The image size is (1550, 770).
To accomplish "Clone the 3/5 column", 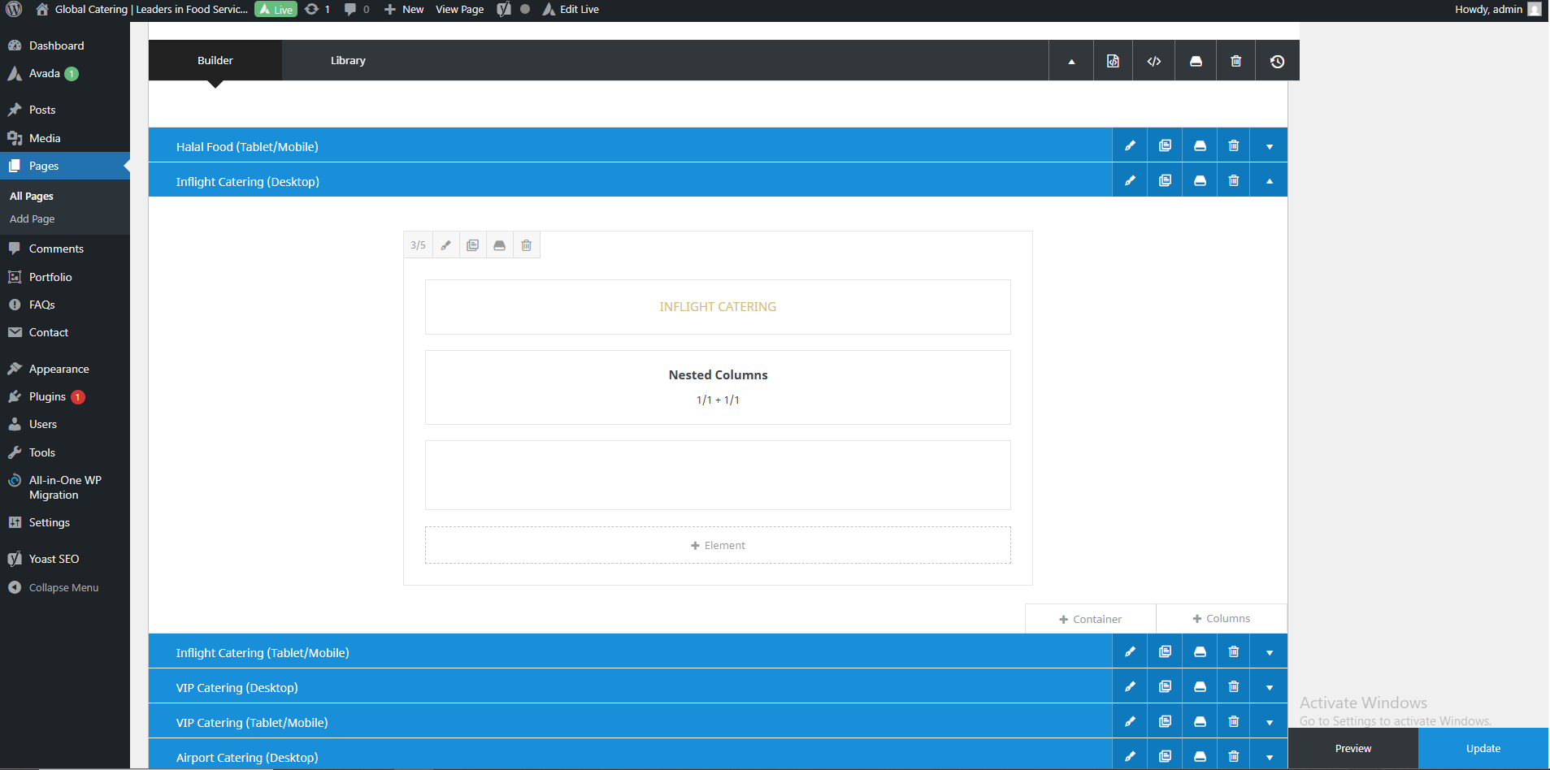I will tap(472, 245).
